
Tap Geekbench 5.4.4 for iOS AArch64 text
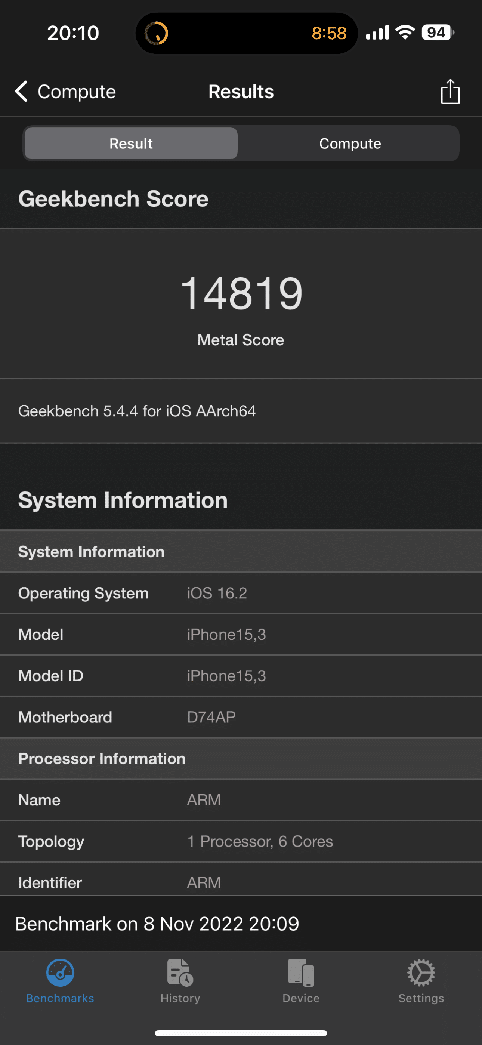pyautogui.click(x=137, y=411)
